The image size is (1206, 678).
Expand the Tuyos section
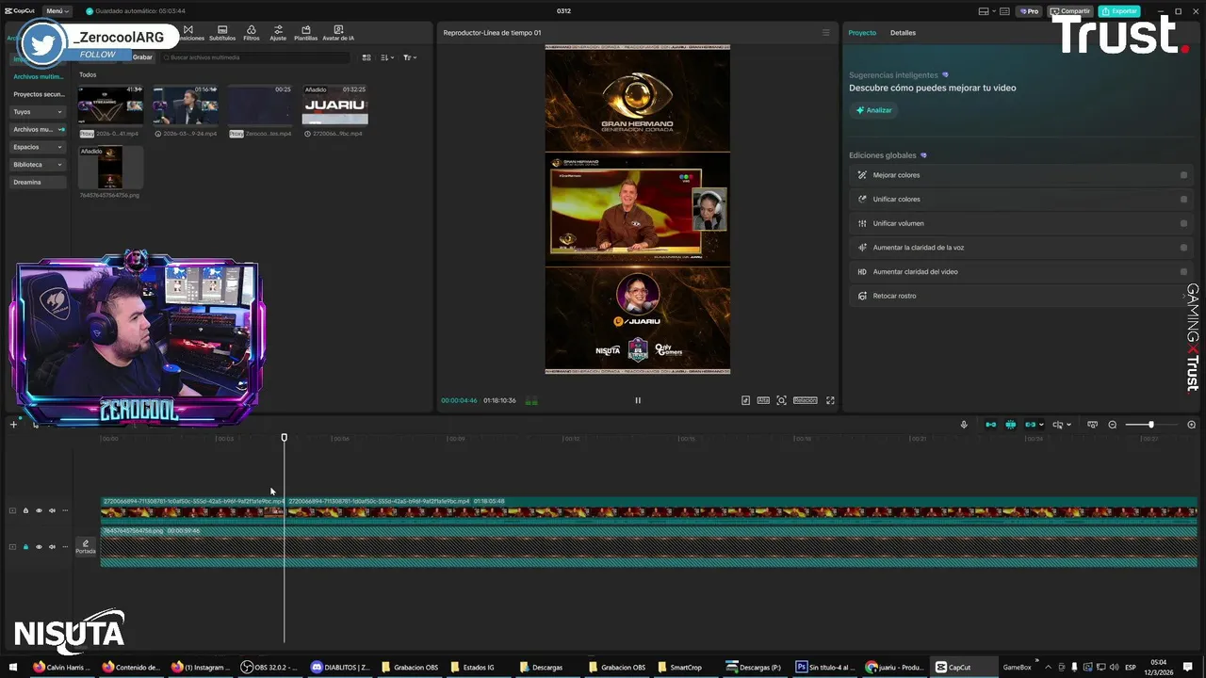click(38, 112)
